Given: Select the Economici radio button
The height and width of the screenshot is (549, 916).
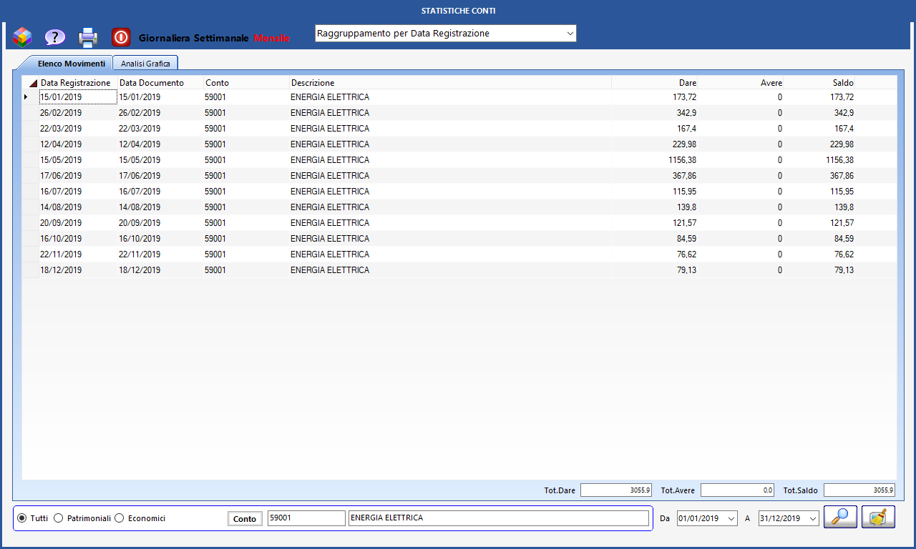Looking at the screenshot, I should (x=120, y=518).
